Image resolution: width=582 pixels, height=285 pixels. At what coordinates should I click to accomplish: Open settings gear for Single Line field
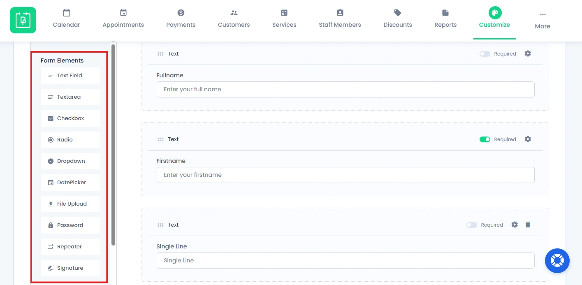click(x=515, y=225)
